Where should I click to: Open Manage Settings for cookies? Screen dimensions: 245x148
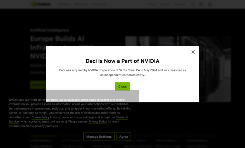point(99,137)
